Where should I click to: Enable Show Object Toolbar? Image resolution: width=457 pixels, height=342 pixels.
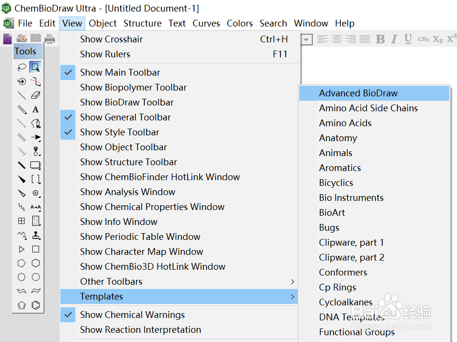pos(180,147)
